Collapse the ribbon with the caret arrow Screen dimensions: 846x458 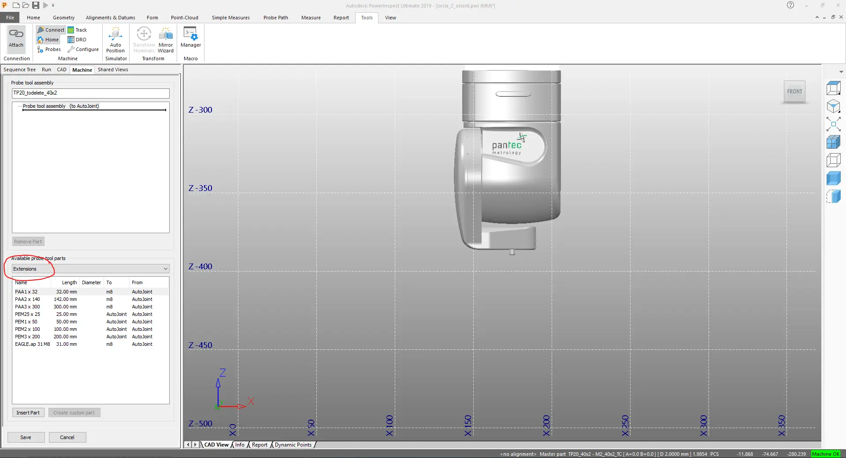pos(817,17)
